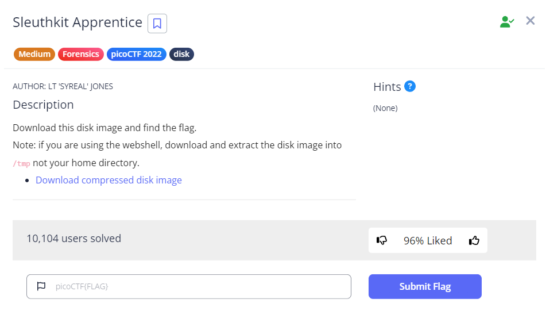Open the Download compressed disk image link
Viewport: 546px width, 318px height.
click(109, 180)
